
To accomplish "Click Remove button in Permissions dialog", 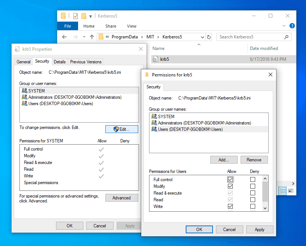I will click(x=254, y=160).
